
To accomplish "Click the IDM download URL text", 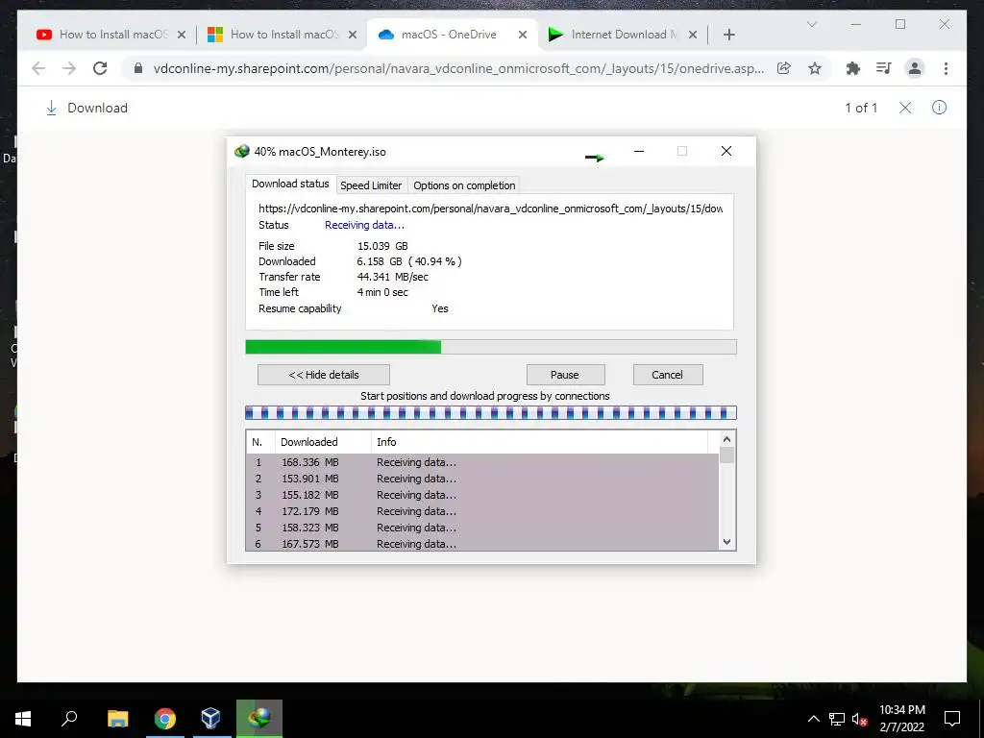I will point(491,209).
